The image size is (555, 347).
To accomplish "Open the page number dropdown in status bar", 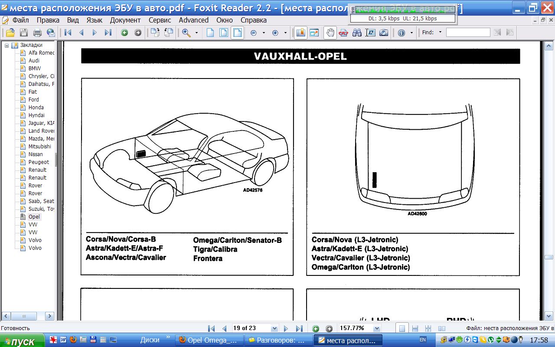I will click(x=274, y=328).
